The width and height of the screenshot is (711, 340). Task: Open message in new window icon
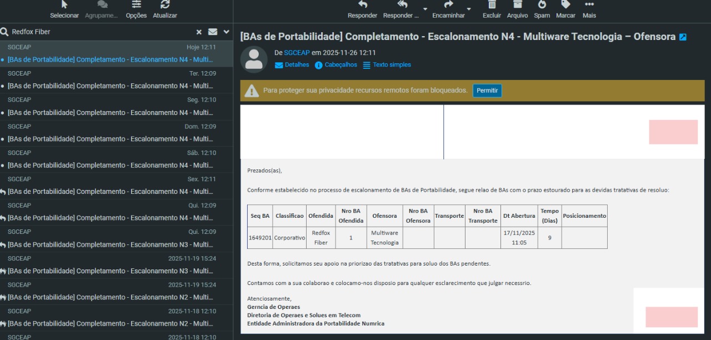coord(683,37)
